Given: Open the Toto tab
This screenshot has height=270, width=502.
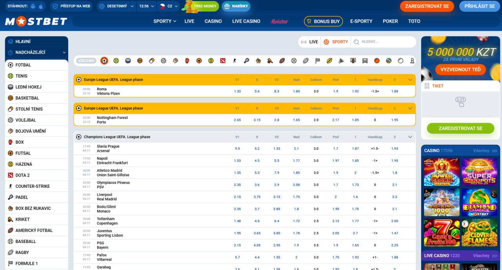Looking at the screenshot, I should pyautogui.click(x=414, y=21).
